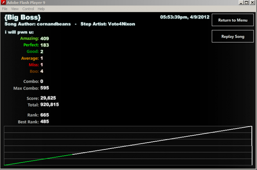This screenshot has width=257, height=170.
Task: Click the Return to Menu button
Action: pos(233,20)
